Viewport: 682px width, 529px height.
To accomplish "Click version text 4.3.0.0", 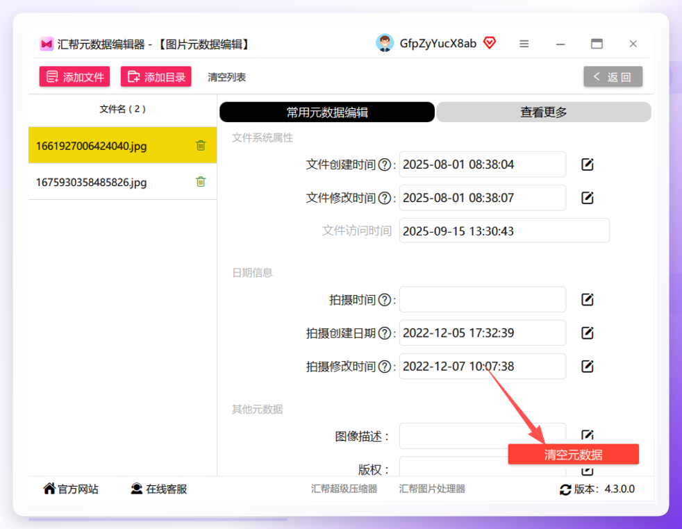I will pyautogui.click(x=619, y=489).
